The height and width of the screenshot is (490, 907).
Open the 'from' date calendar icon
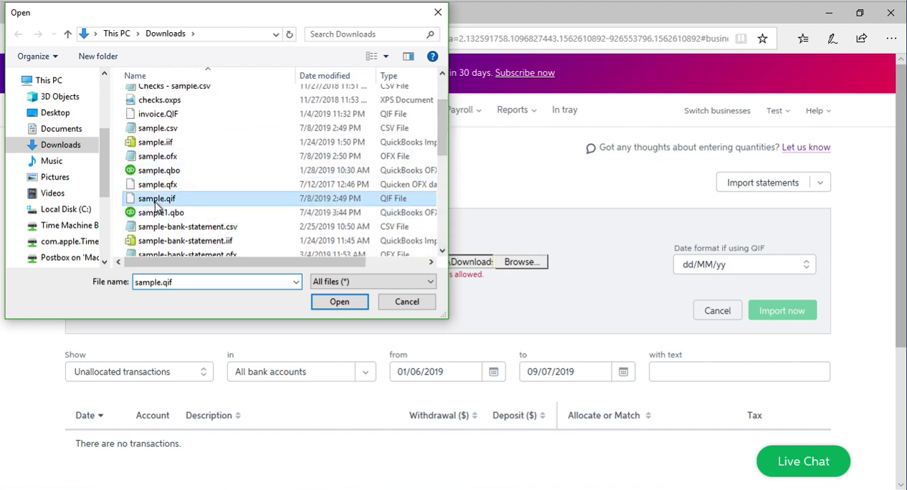pos(493,372)
